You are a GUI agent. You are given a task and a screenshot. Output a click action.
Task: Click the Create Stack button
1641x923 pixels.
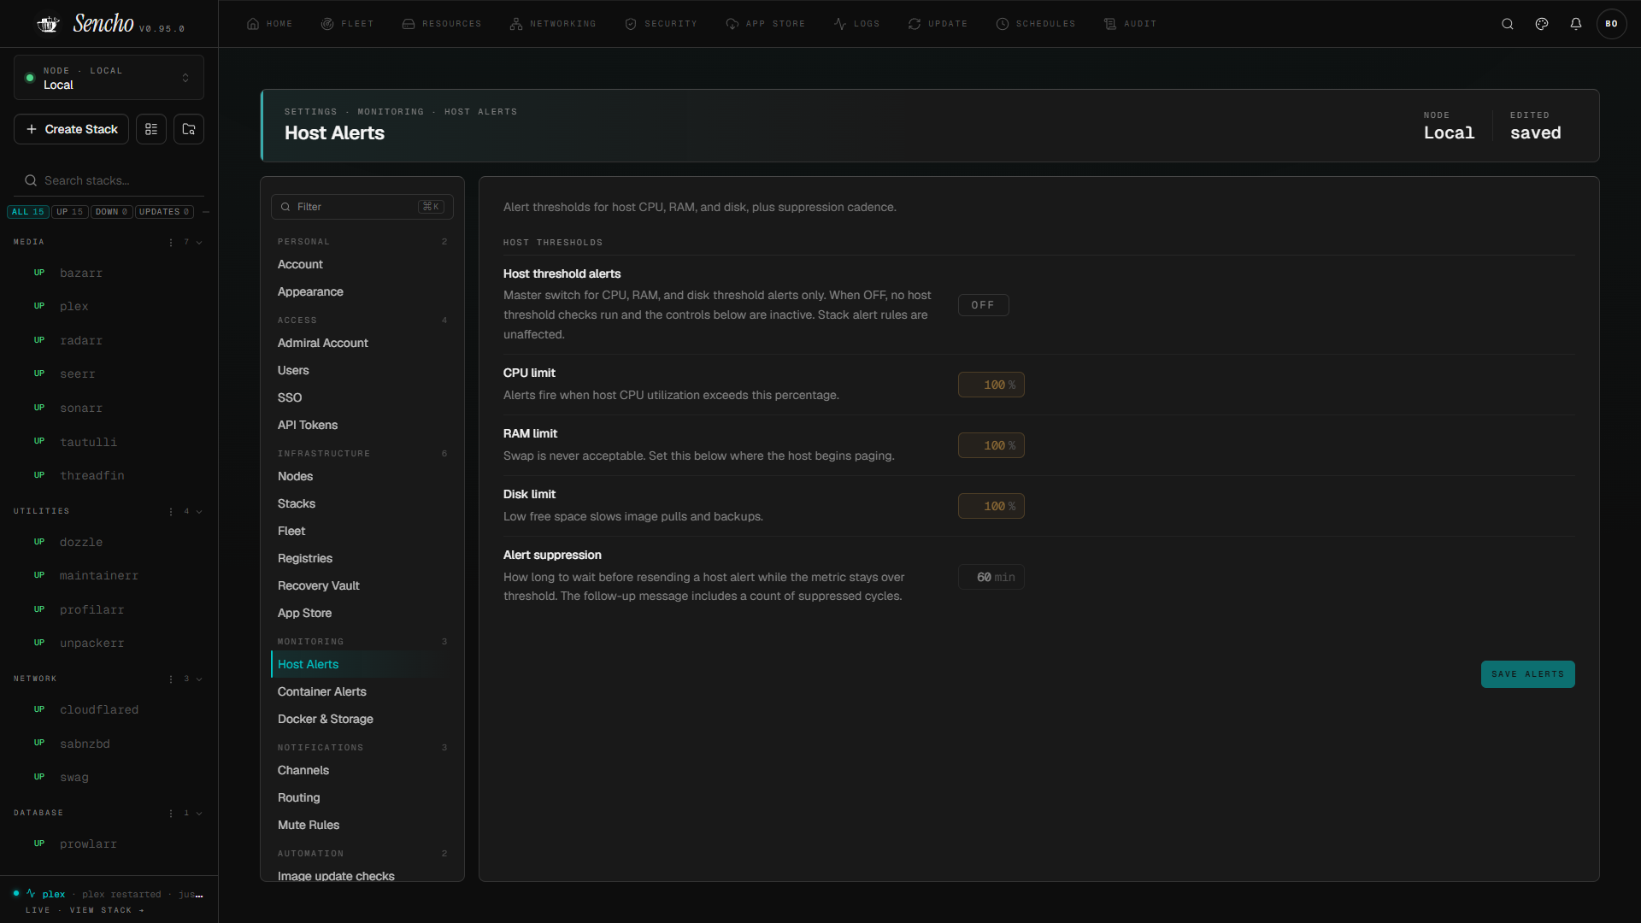[x=72, y=129]
